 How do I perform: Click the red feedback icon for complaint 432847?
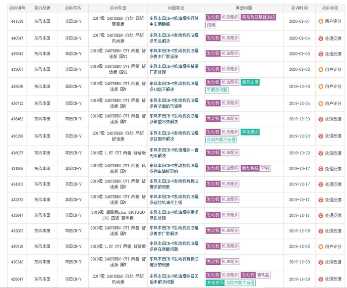[320, 215]
